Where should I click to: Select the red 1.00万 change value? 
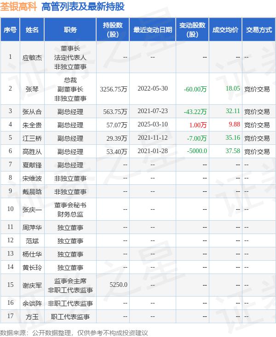coord(200,125)
